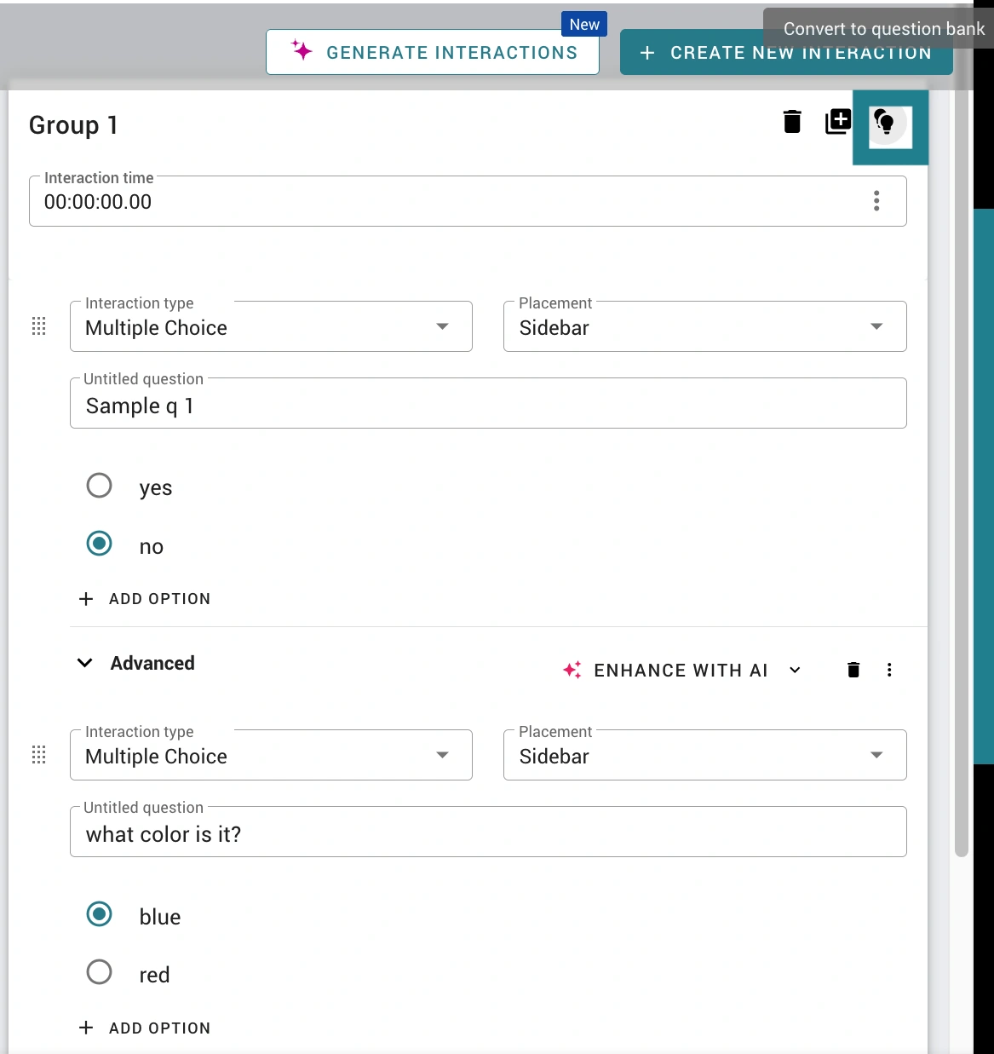Click Enhance with AI button
The width and height of the screenshot is (994, 1054).
coord(666,671)
